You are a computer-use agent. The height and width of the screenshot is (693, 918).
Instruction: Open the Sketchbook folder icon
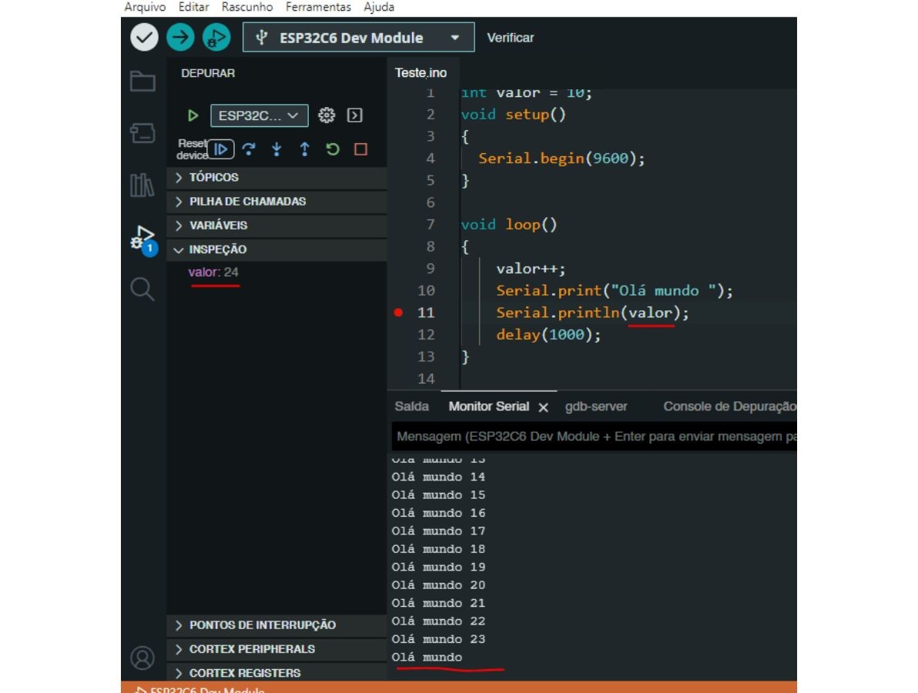(142, 82)
